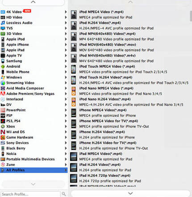This screenshot has height=197, width=192.
Task: Select iPod M4V(640x480) Video(*.m4v) profile
Action: (x=129, y=58)
